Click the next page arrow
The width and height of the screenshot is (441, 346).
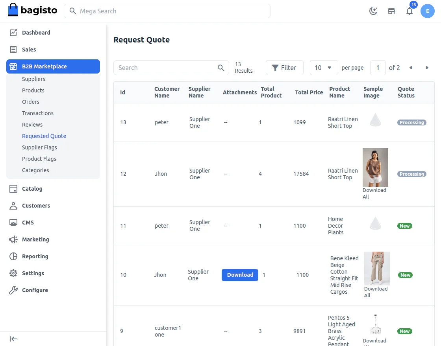click(427, 68)
